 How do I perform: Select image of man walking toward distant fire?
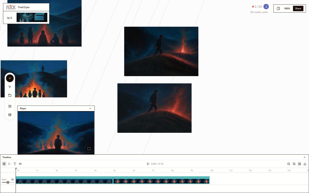click(161, 51)
